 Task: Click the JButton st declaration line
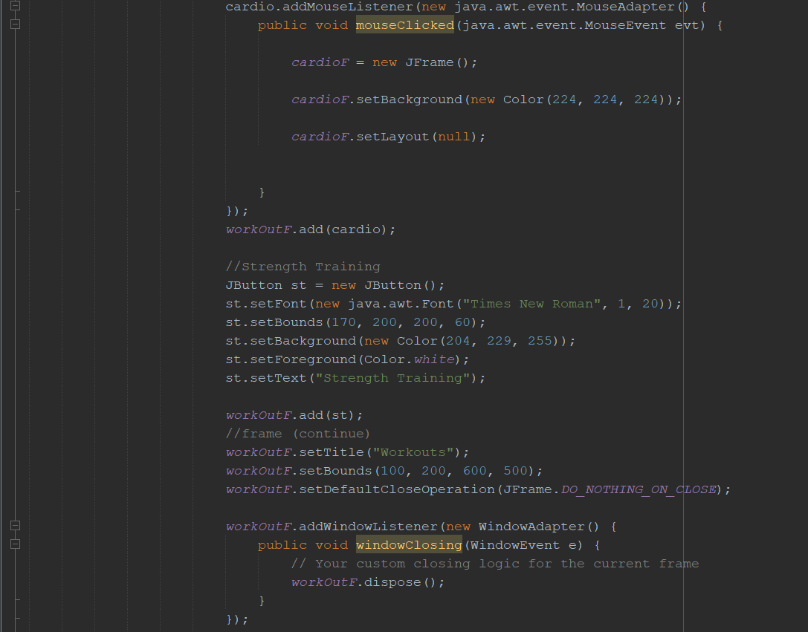pos(335,285)
